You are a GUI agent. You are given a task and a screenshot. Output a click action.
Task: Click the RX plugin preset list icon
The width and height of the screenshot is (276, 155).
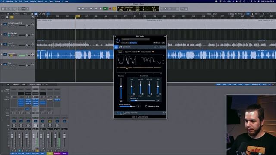[x=155, y=47]
